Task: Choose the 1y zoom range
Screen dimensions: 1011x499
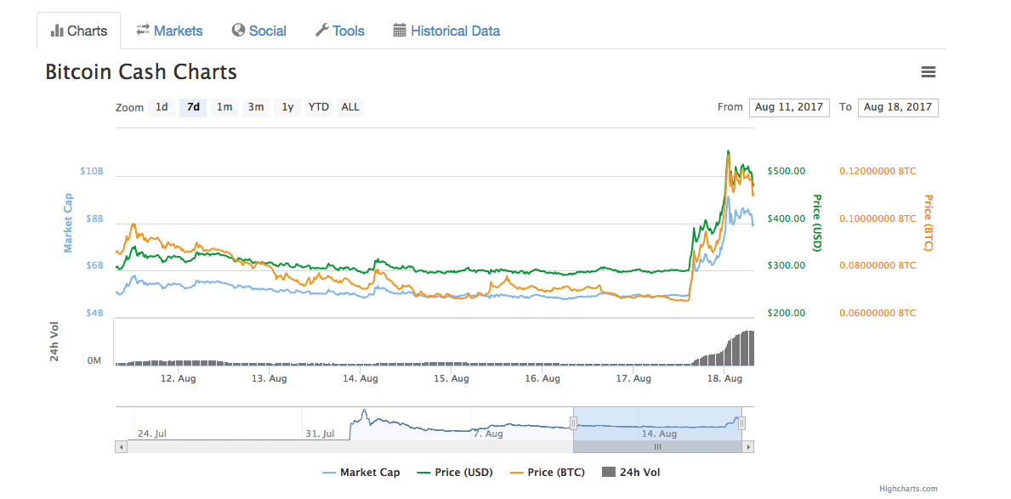Action: click(287, 107)
